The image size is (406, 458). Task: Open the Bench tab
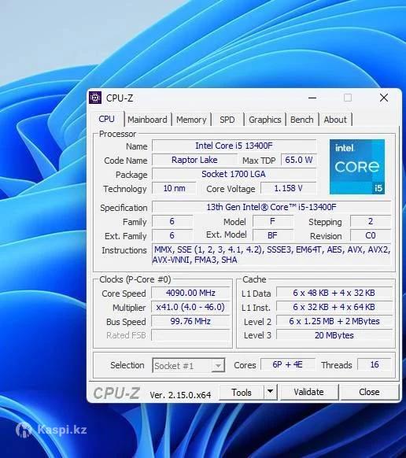click(301, 120)
